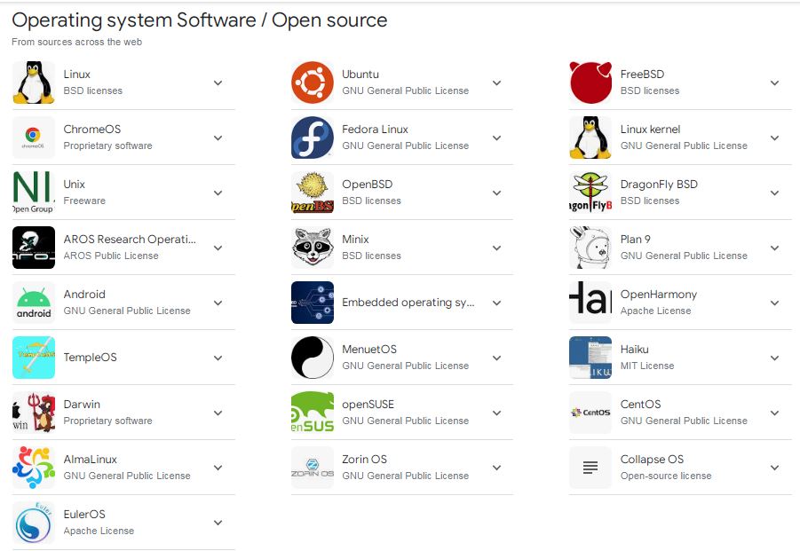Click the MenuetOS yin-yang logo
The width and height of the screenshot is (800, 551).
[x=313, y=358]
